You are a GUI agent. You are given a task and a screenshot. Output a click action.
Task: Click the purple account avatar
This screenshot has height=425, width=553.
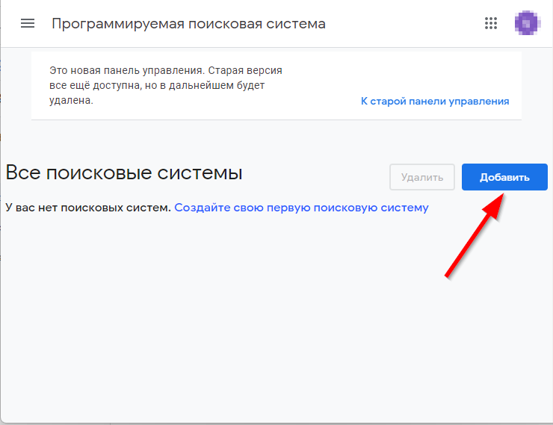pos(527,23)
